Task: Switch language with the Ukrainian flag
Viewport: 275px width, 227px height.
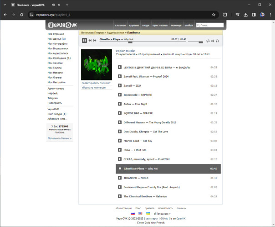Action: point(148,213)
